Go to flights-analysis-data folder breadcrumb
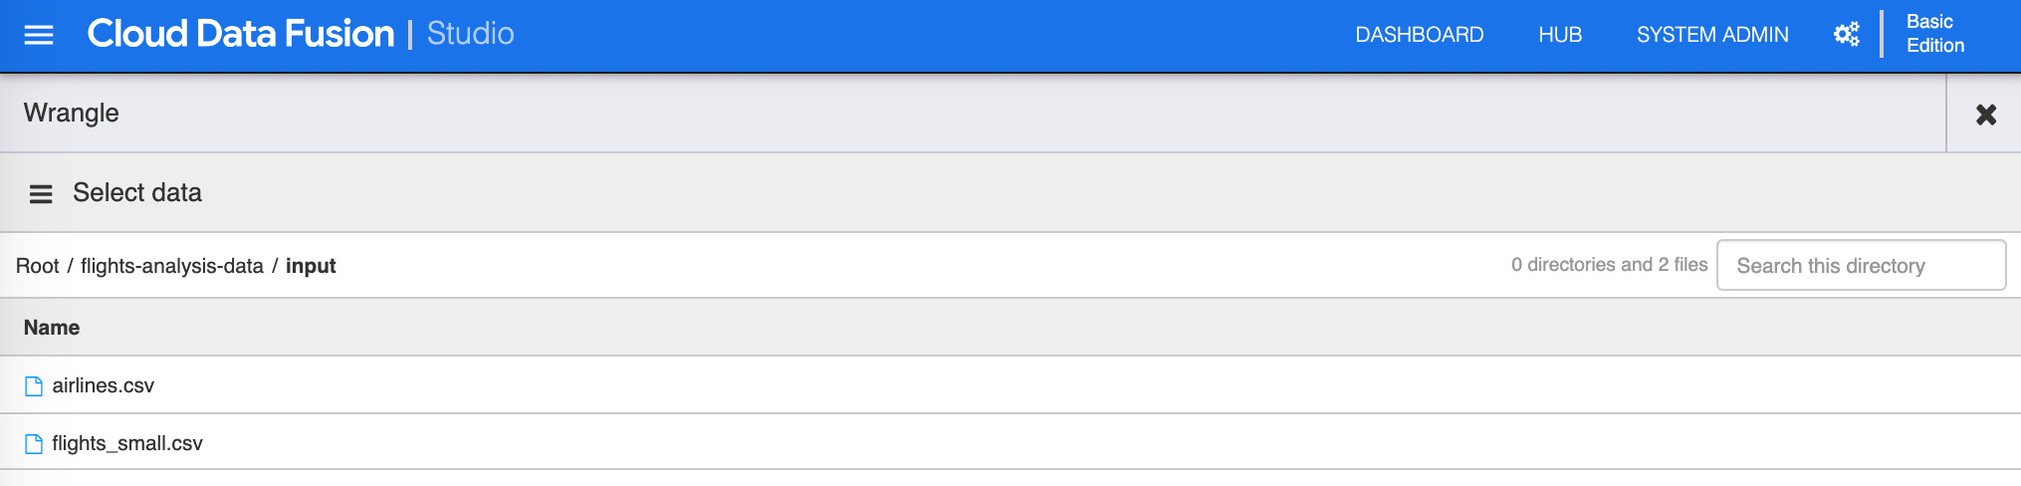Screen dimensions: 2021x486 tap(171, 266)
